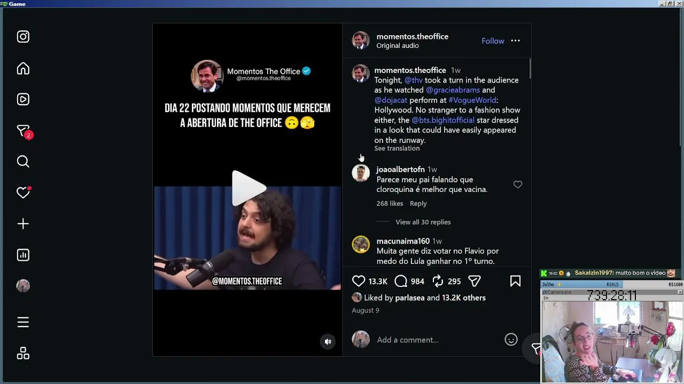Click the 295 reposts count
Viewport: 684px width, 384px height.
[x=454, y=282]
